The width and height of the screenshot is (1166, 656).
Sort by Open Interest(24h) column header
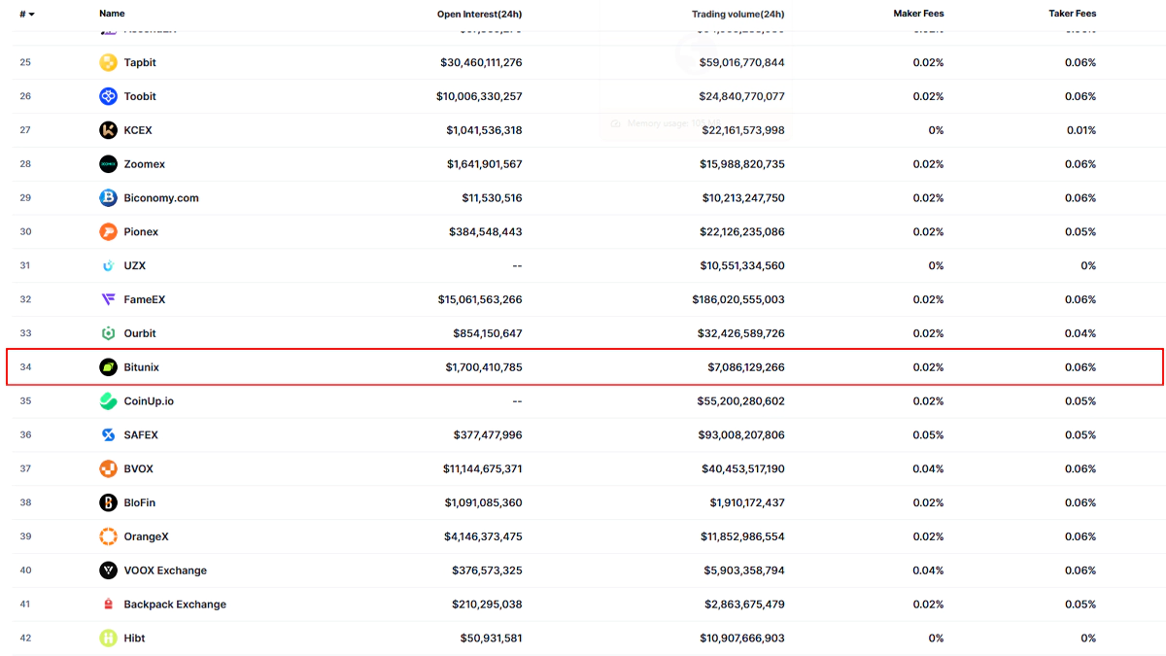coord(479,15)
